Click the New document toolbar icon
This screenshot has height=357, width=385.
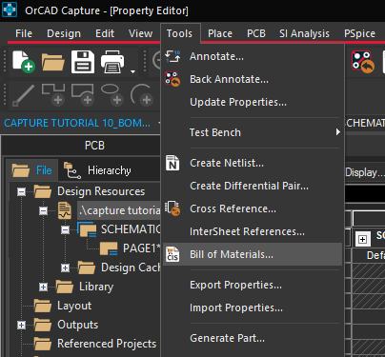coord(23,62)
